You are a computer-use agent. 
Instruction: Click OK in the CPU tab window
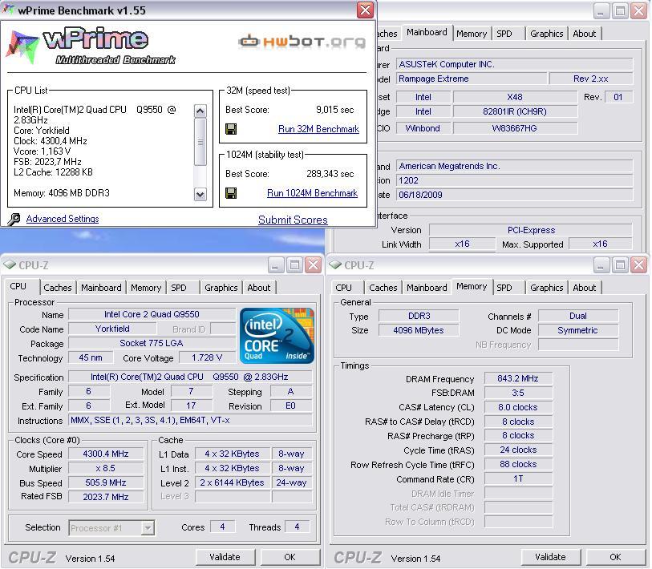pos(290,557)
